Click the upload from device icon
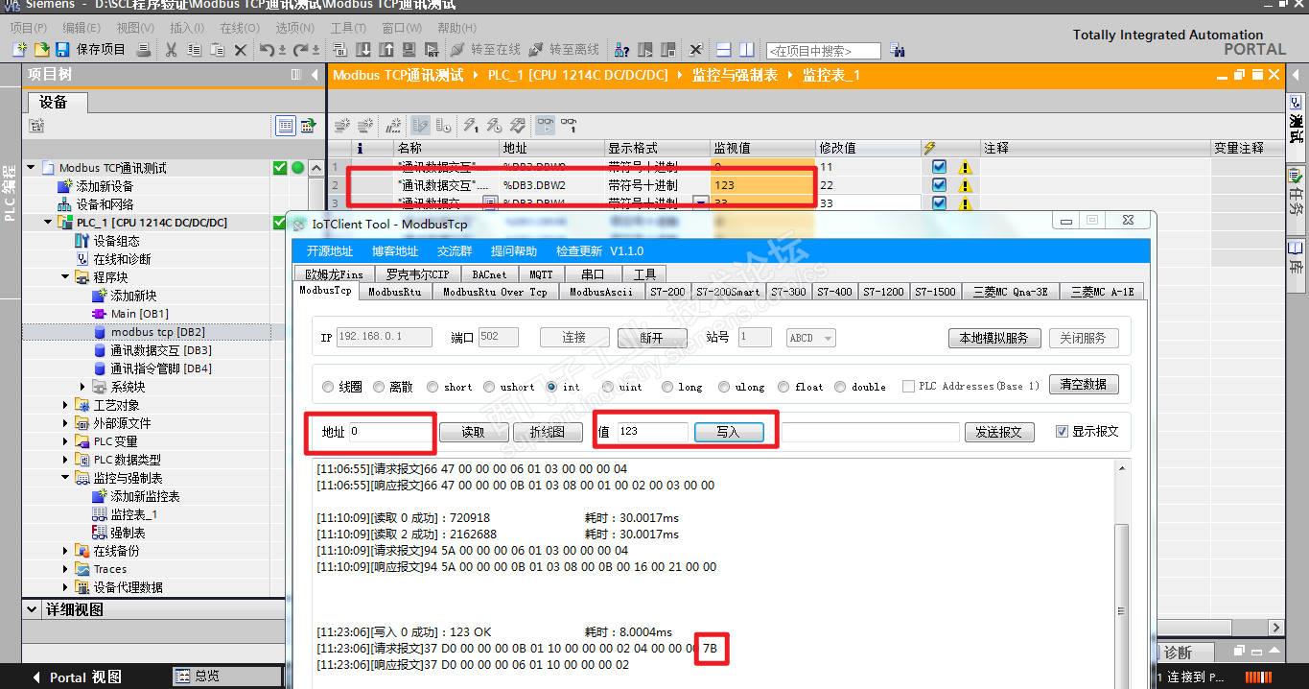1309x689 pixels. (386, 50)
